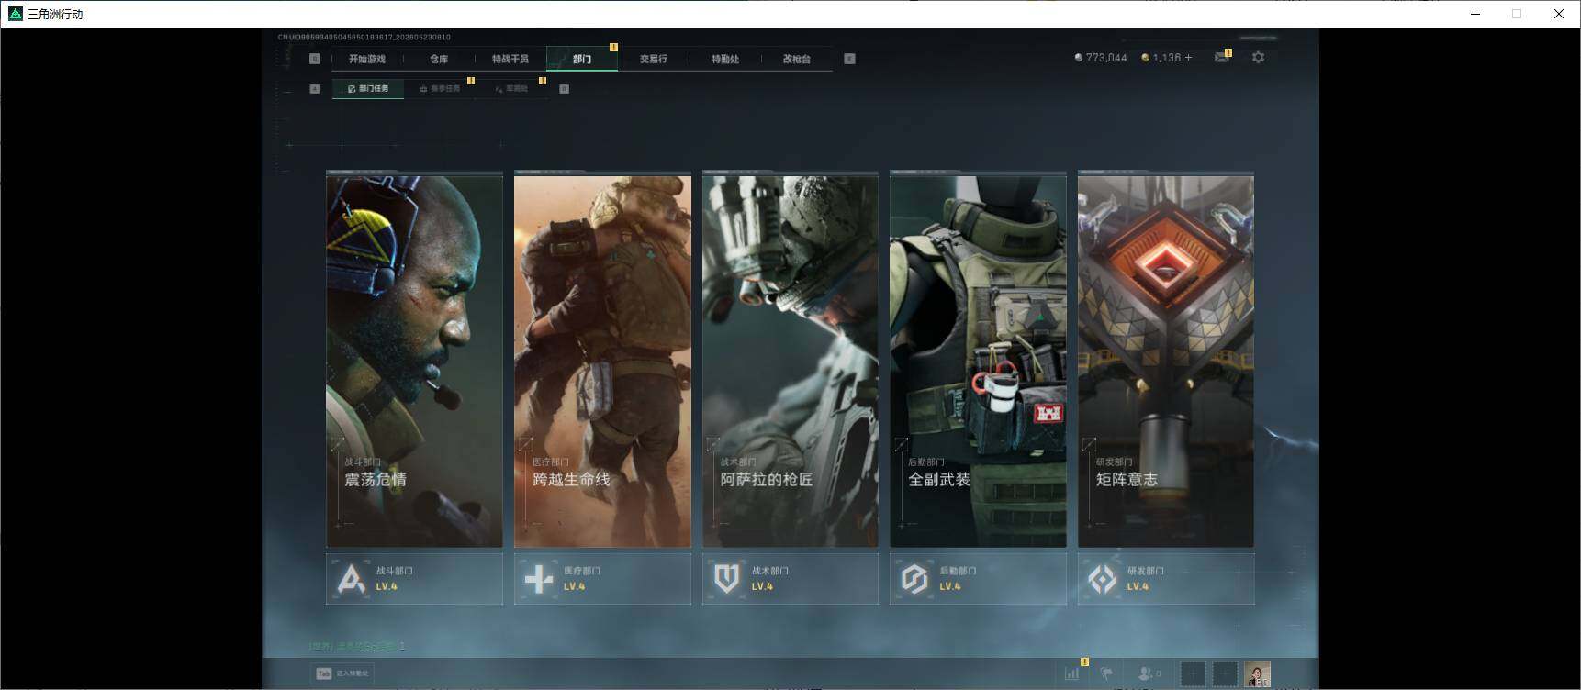Maximize the 三角洲行动 window
The height and width of the screenshot is (690, 1581).
(x=1517, y=14)
